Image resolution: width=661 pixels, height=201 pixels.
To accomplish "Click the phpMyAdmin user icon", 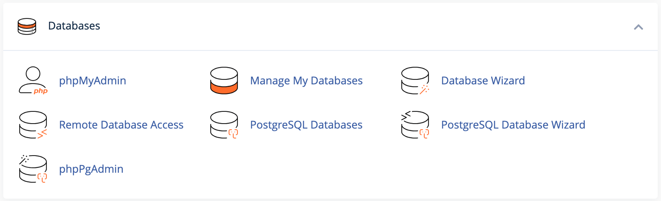I will 33,80.
